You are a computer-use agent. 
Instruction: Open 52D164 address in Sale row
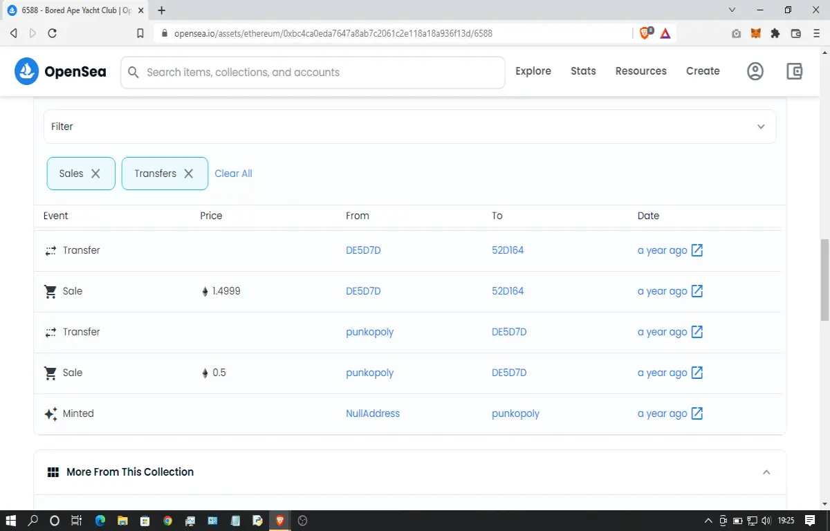coord(508,291)
